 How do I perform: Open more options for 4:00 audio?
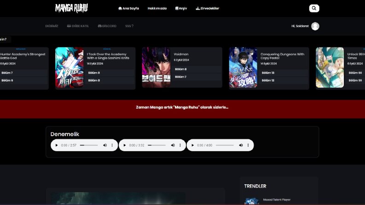248,145
